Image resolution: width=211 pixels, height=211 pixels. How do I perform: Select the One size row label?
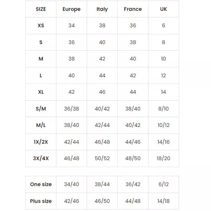41,184
